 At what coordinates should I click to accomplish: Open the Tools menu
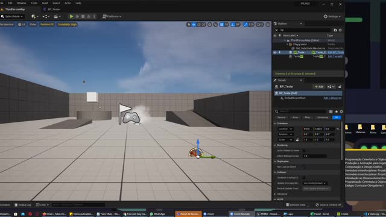click(34, 3)
